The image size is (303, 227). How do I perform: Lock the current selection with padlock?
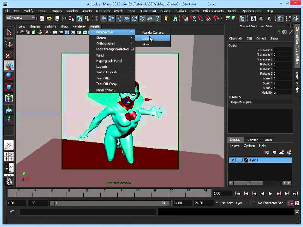[x=166, y=19]
